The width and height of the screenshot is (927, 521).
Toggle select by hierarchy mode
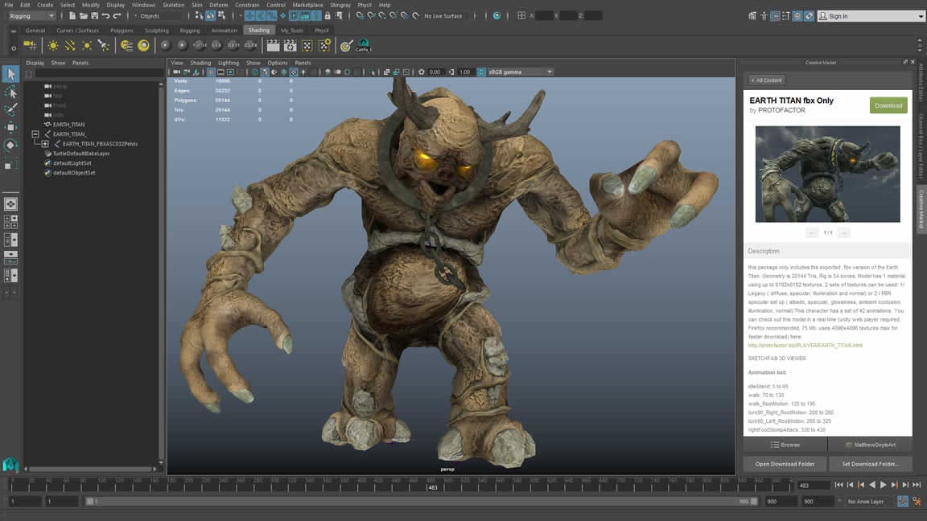pos(200,16)
